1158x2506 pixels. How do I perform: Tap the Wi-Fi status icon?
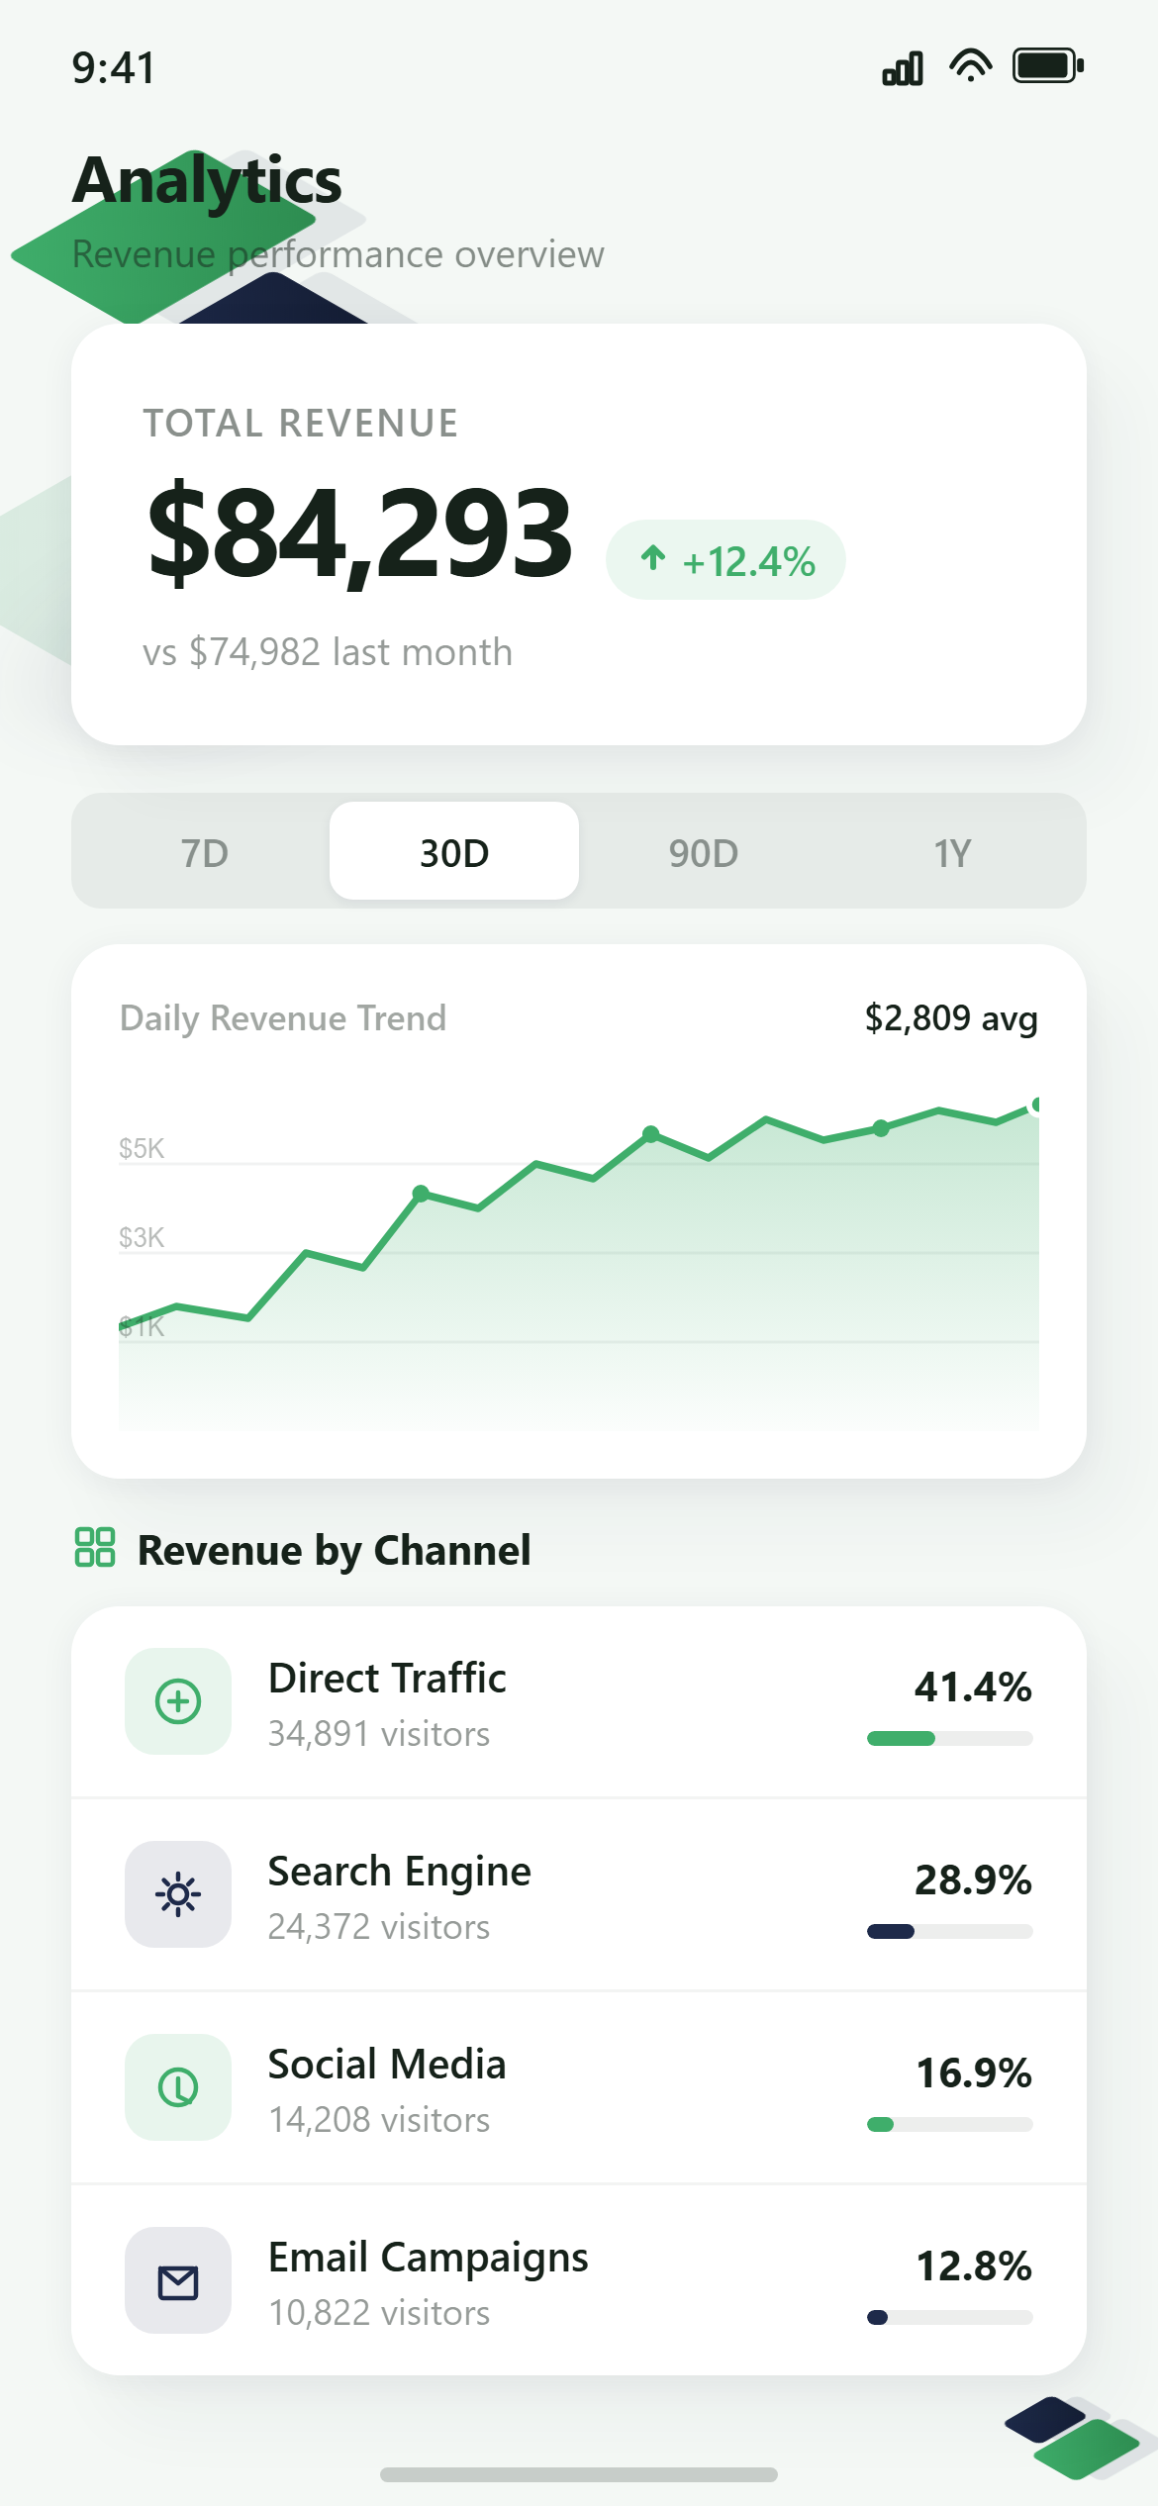point(970,65)
